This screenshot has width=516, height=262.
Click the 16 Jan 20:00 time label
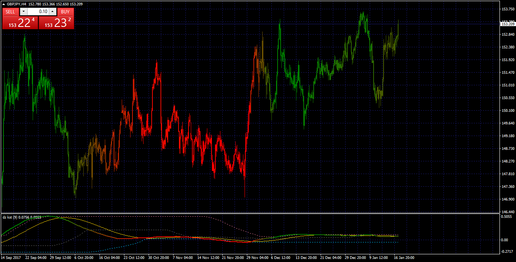pyautogui.click(x=404, y=258)
